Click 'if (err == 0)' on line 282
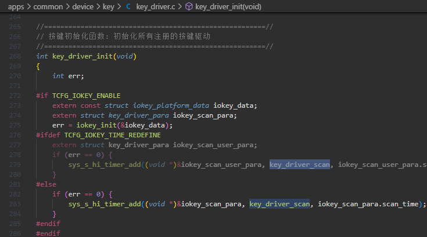The width and height of the screenshot is (427, 237). 78,194
